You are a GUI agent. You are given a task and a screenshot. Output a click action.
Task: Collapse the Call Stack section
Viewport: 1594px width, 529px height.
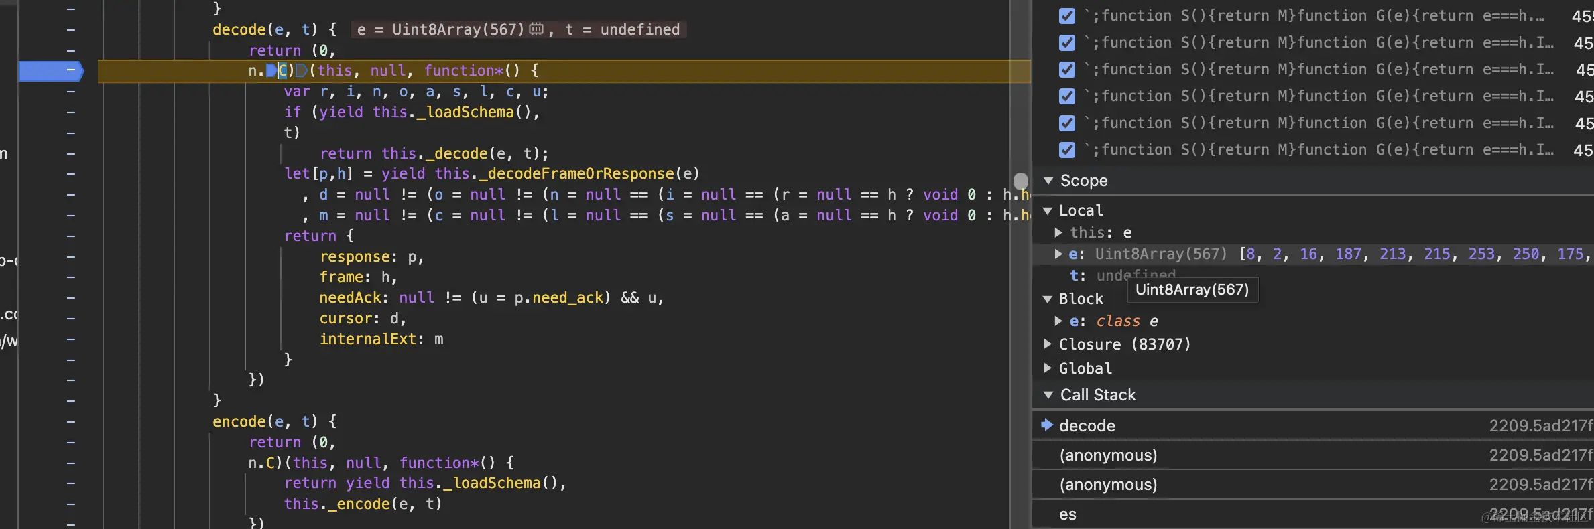point(1048,395)
